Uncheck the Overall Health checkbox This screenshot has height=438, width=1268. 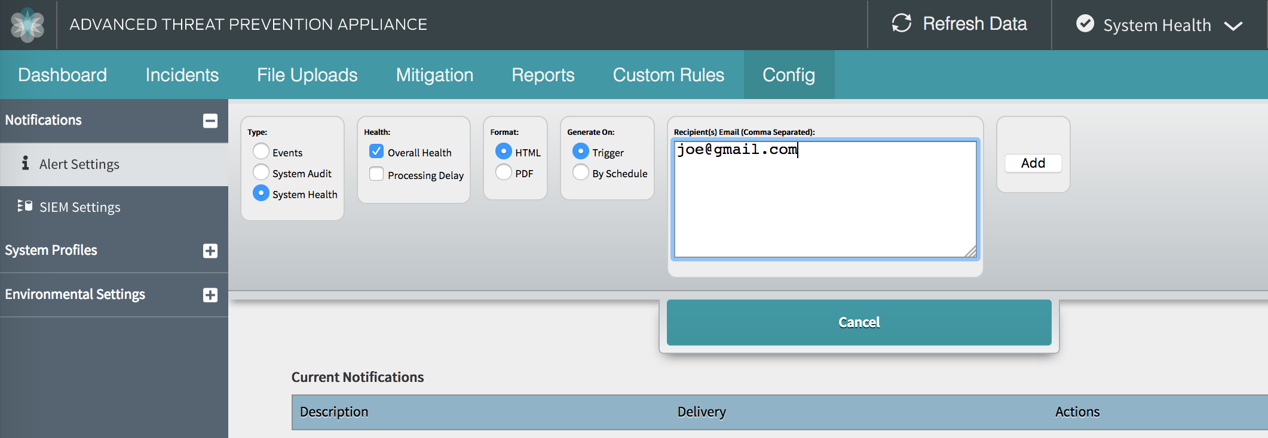(x=376, y=152)
